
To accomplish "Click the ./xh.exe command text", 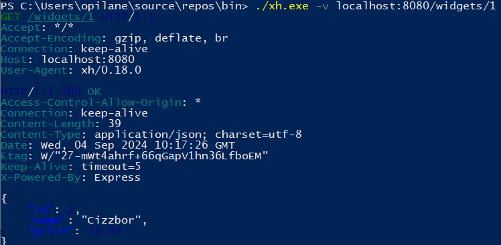I will click(x=282, y=6).
